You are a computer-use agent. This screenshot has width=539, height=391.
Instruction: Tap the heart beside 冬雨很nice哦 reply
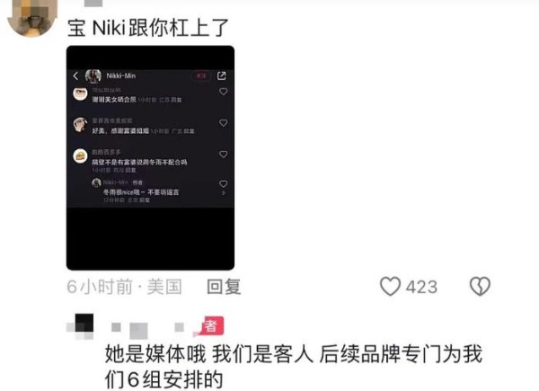224,184
